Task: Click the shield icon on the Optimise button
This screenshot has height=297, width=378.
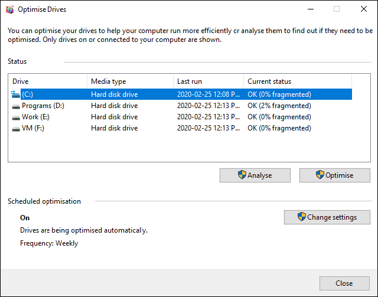Action: tap(320, 175)
